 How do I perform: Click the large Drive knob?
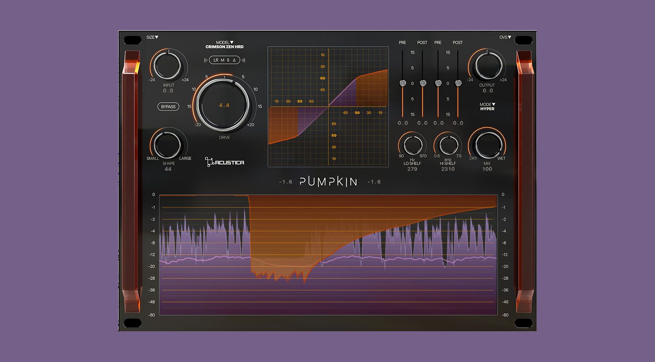click(x=224, y=105)
